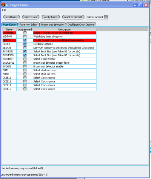The width and height of the screenshot is (151, 179).
Task: Select the BOOTRST name cell
Action: coord(9,59)
